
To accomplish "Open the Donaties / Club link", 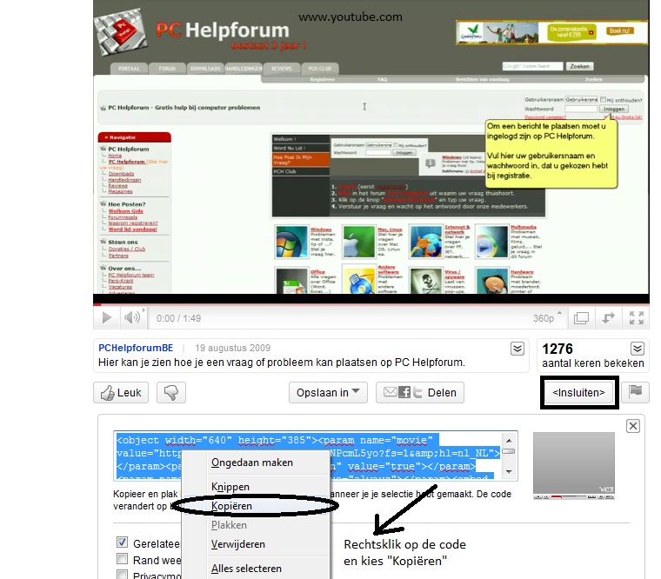I will (127, 249).
